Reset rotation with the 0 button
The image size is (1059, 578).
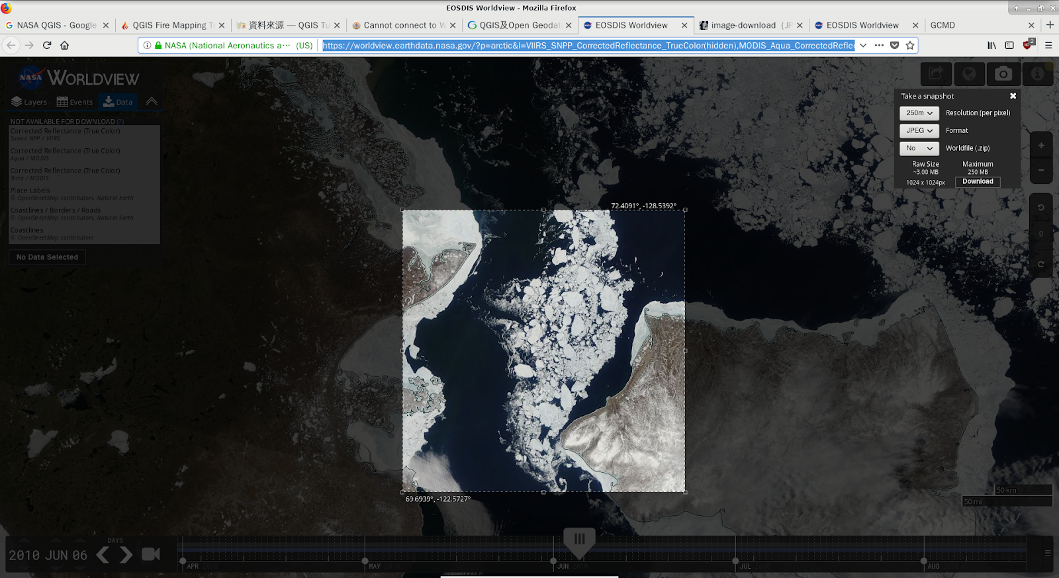[x=1041, y=234]
